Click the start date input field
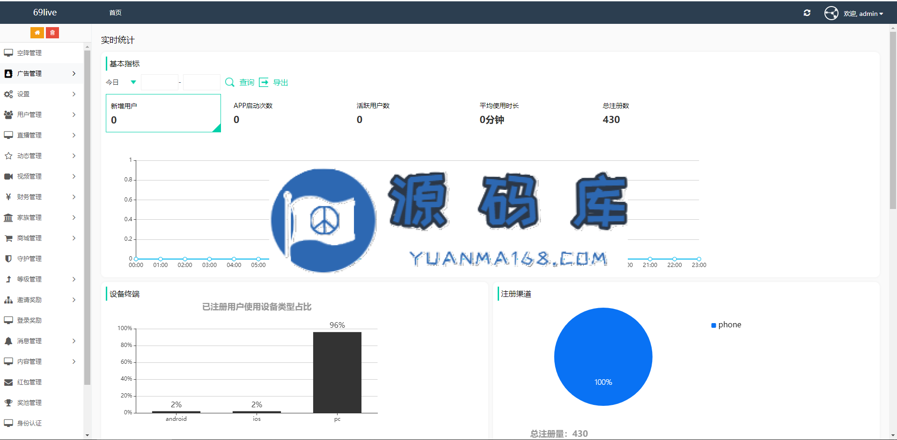This screenshot has height=440, width=897. click(x=160, y=82)
